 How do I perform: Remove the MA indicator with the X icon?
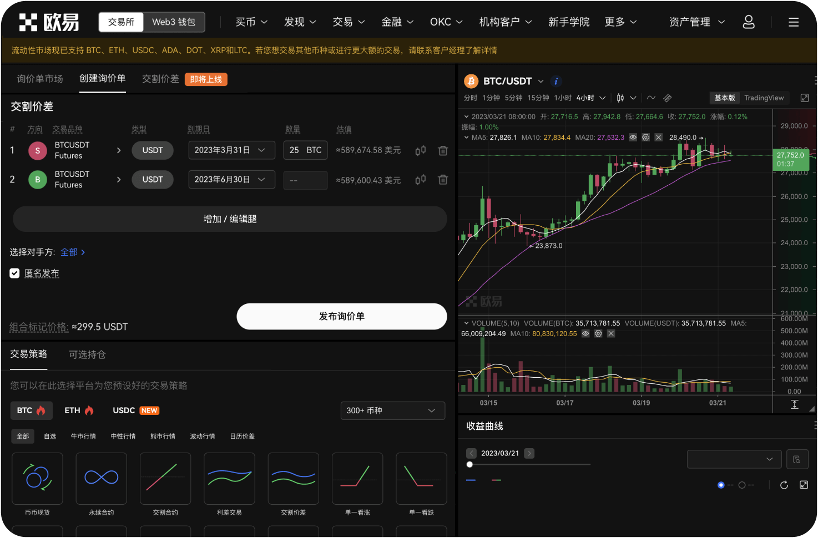(x=658, y=137)
